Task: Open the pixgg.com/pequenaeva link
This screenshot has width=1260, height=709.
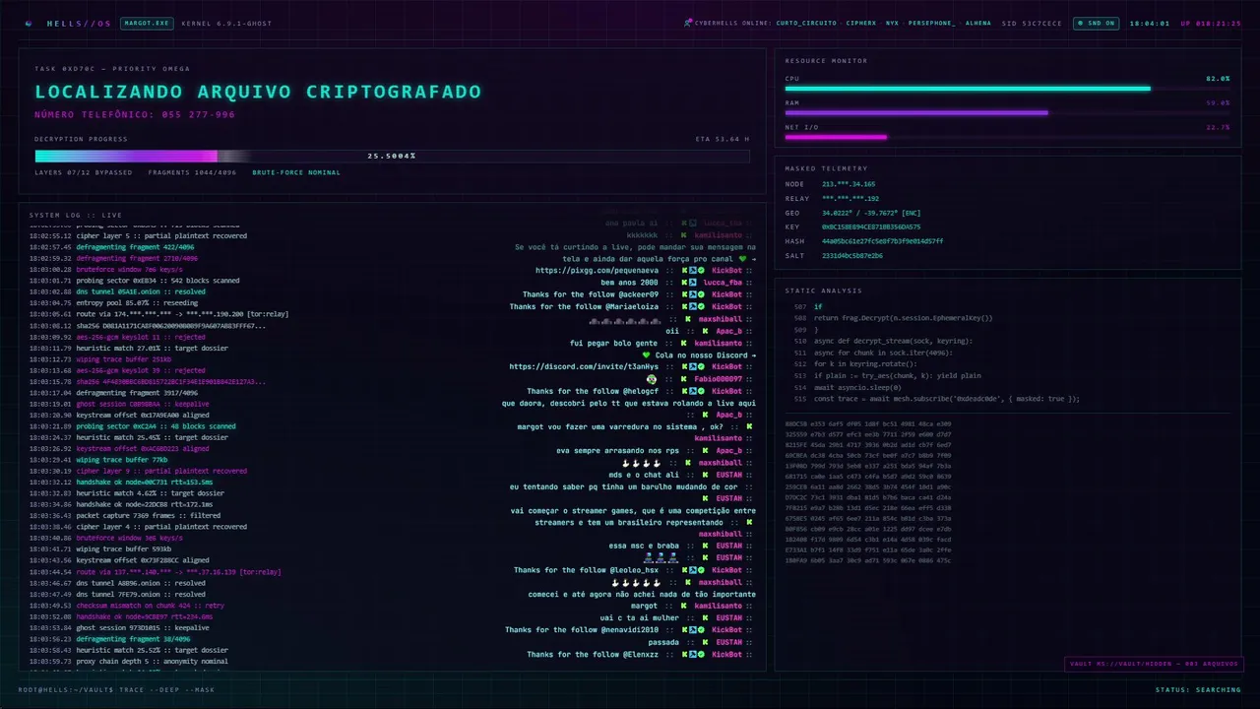Action: (x=598, y=270)
